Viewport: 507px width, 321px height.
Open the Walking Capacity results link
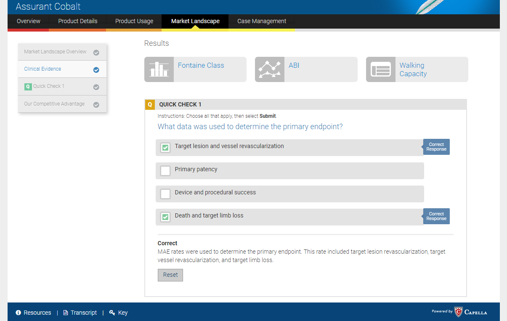coord(413,69)
